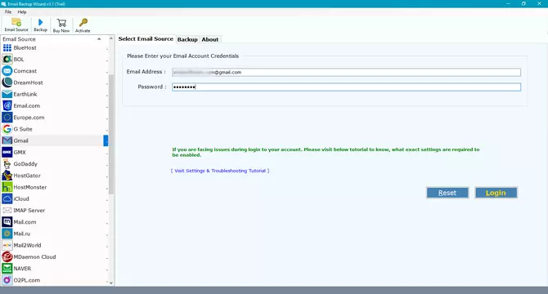Click the Gmail envelope icon
Screen dimensions: 548x294
[x=7, y=140]
